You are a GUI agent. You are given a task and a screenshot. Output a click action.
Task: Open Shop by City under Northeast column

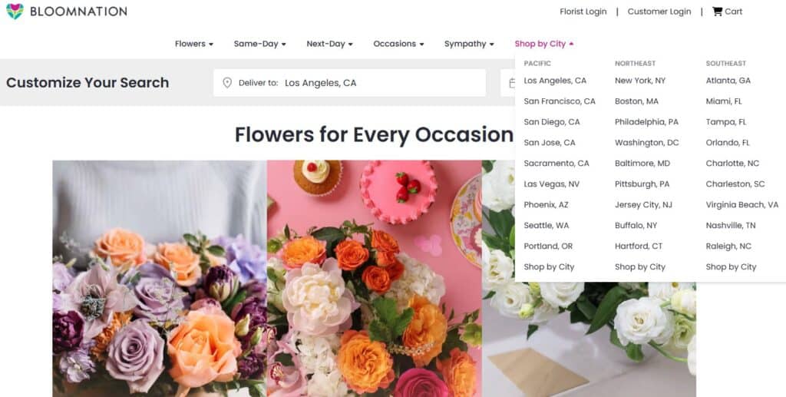coord(640,266)
